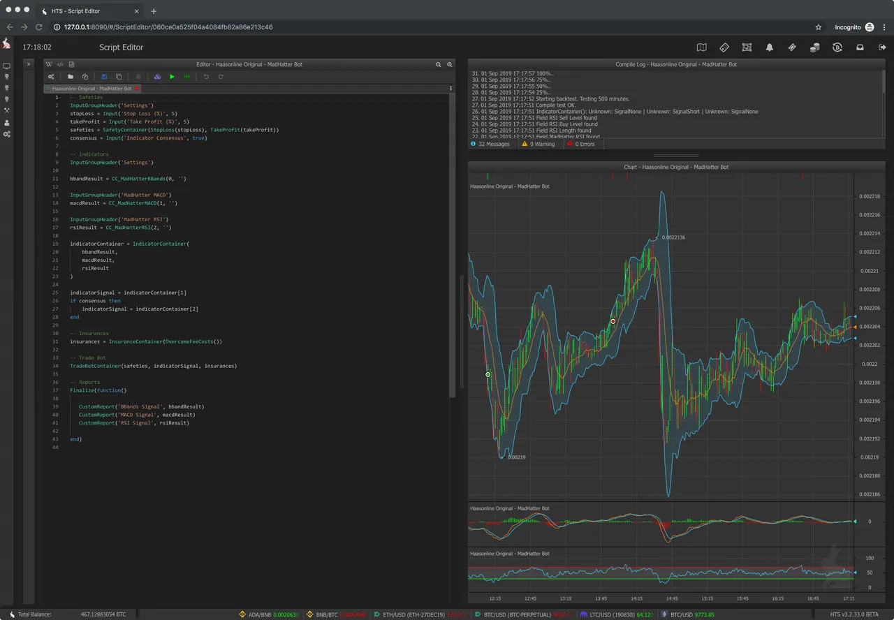Click the green trade marker near 12:15
894x620 pixels.
coord(488,375)
